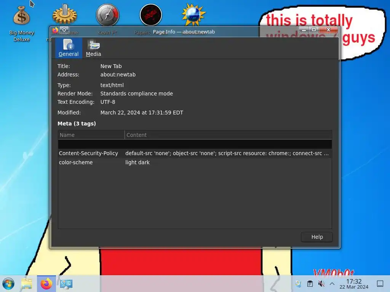Open the Kevin PC gauge desktop icon
The image size is (390, 292).
coord(107,15)
